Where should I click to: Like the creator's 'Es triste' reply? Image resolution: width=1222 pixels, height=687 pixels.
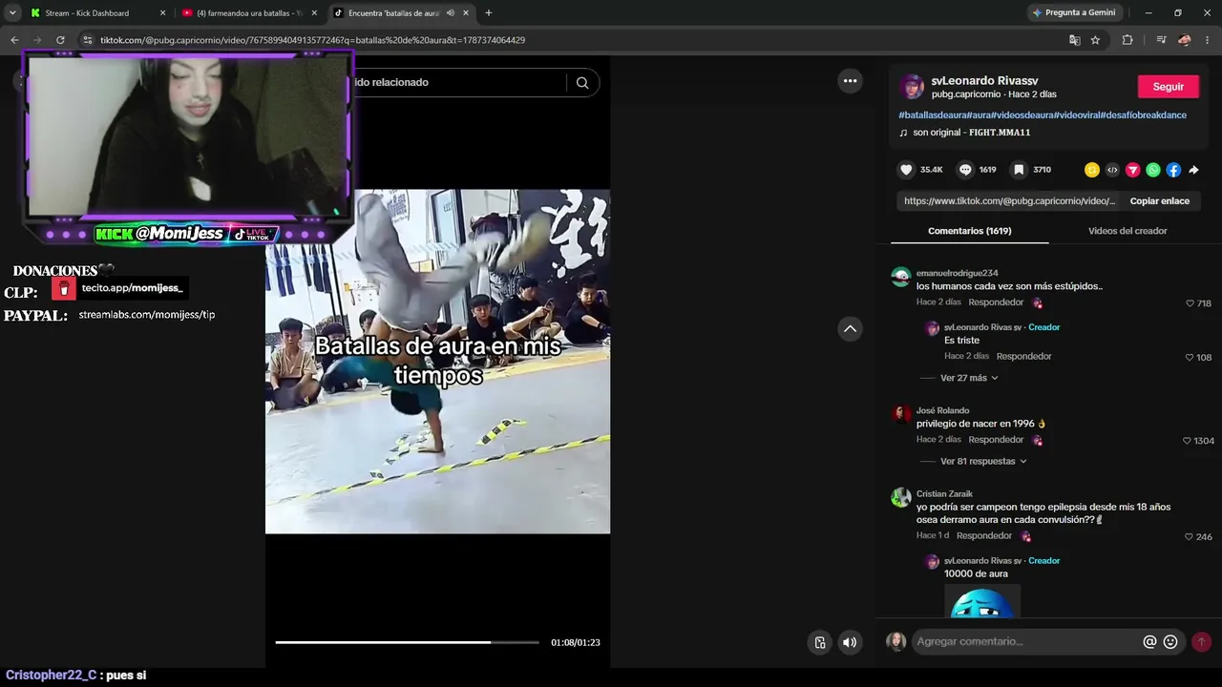(x=1190, y=358)
